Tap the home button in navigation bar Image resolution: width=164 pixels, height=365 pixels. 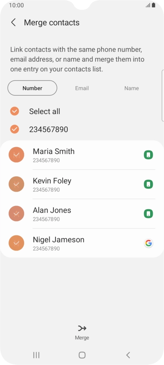tap(82, 355)
